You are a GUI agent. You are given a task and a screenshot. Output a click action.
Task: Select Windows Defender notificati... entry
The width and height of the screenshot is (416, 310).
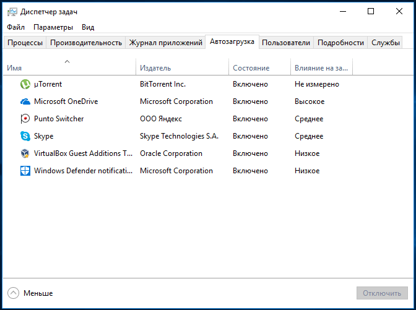click(x=84, y=171)
